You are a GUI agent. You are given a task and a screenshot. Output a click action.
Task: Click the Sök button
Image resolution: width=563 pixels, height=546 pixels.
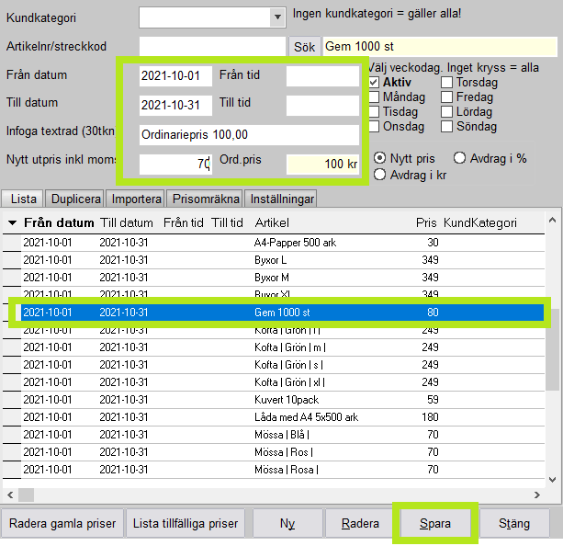[x=303, y=46]
